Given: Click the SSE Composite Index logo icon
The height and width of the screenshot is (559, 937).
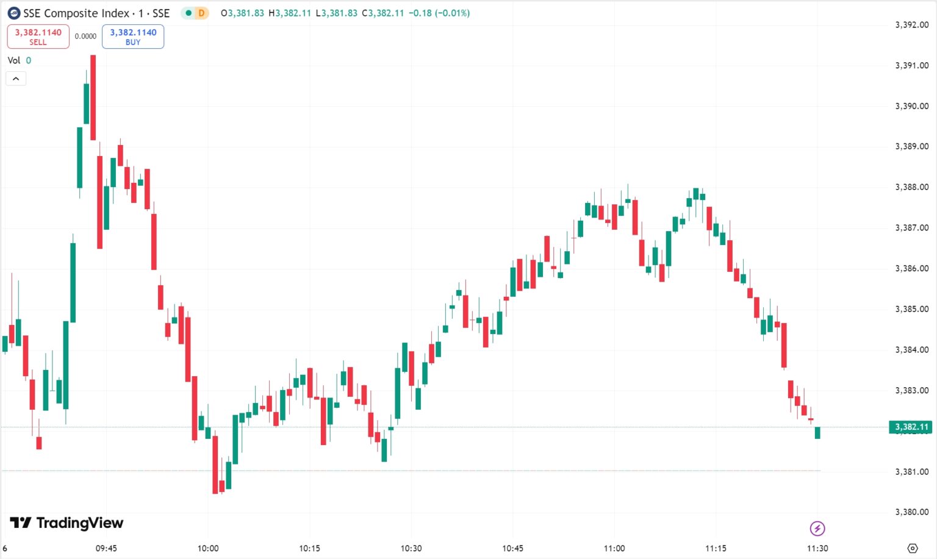Looking at the screenshot, I should (13, 13).
